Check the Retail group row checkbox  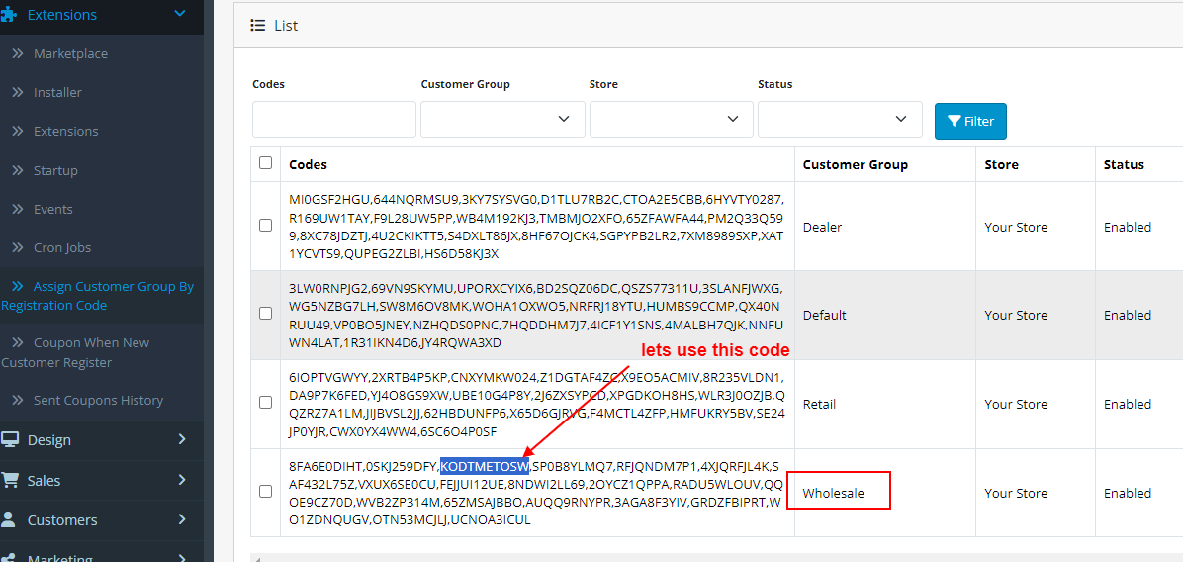tap(265, 402)
